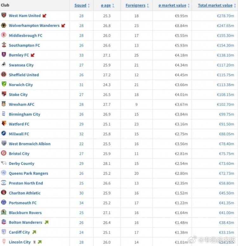Image resolution: width=238 pixels, height=246 pixels.
Task: Click the red relegated arrow beside Burnley FC
Action: [x=33, y=55]
